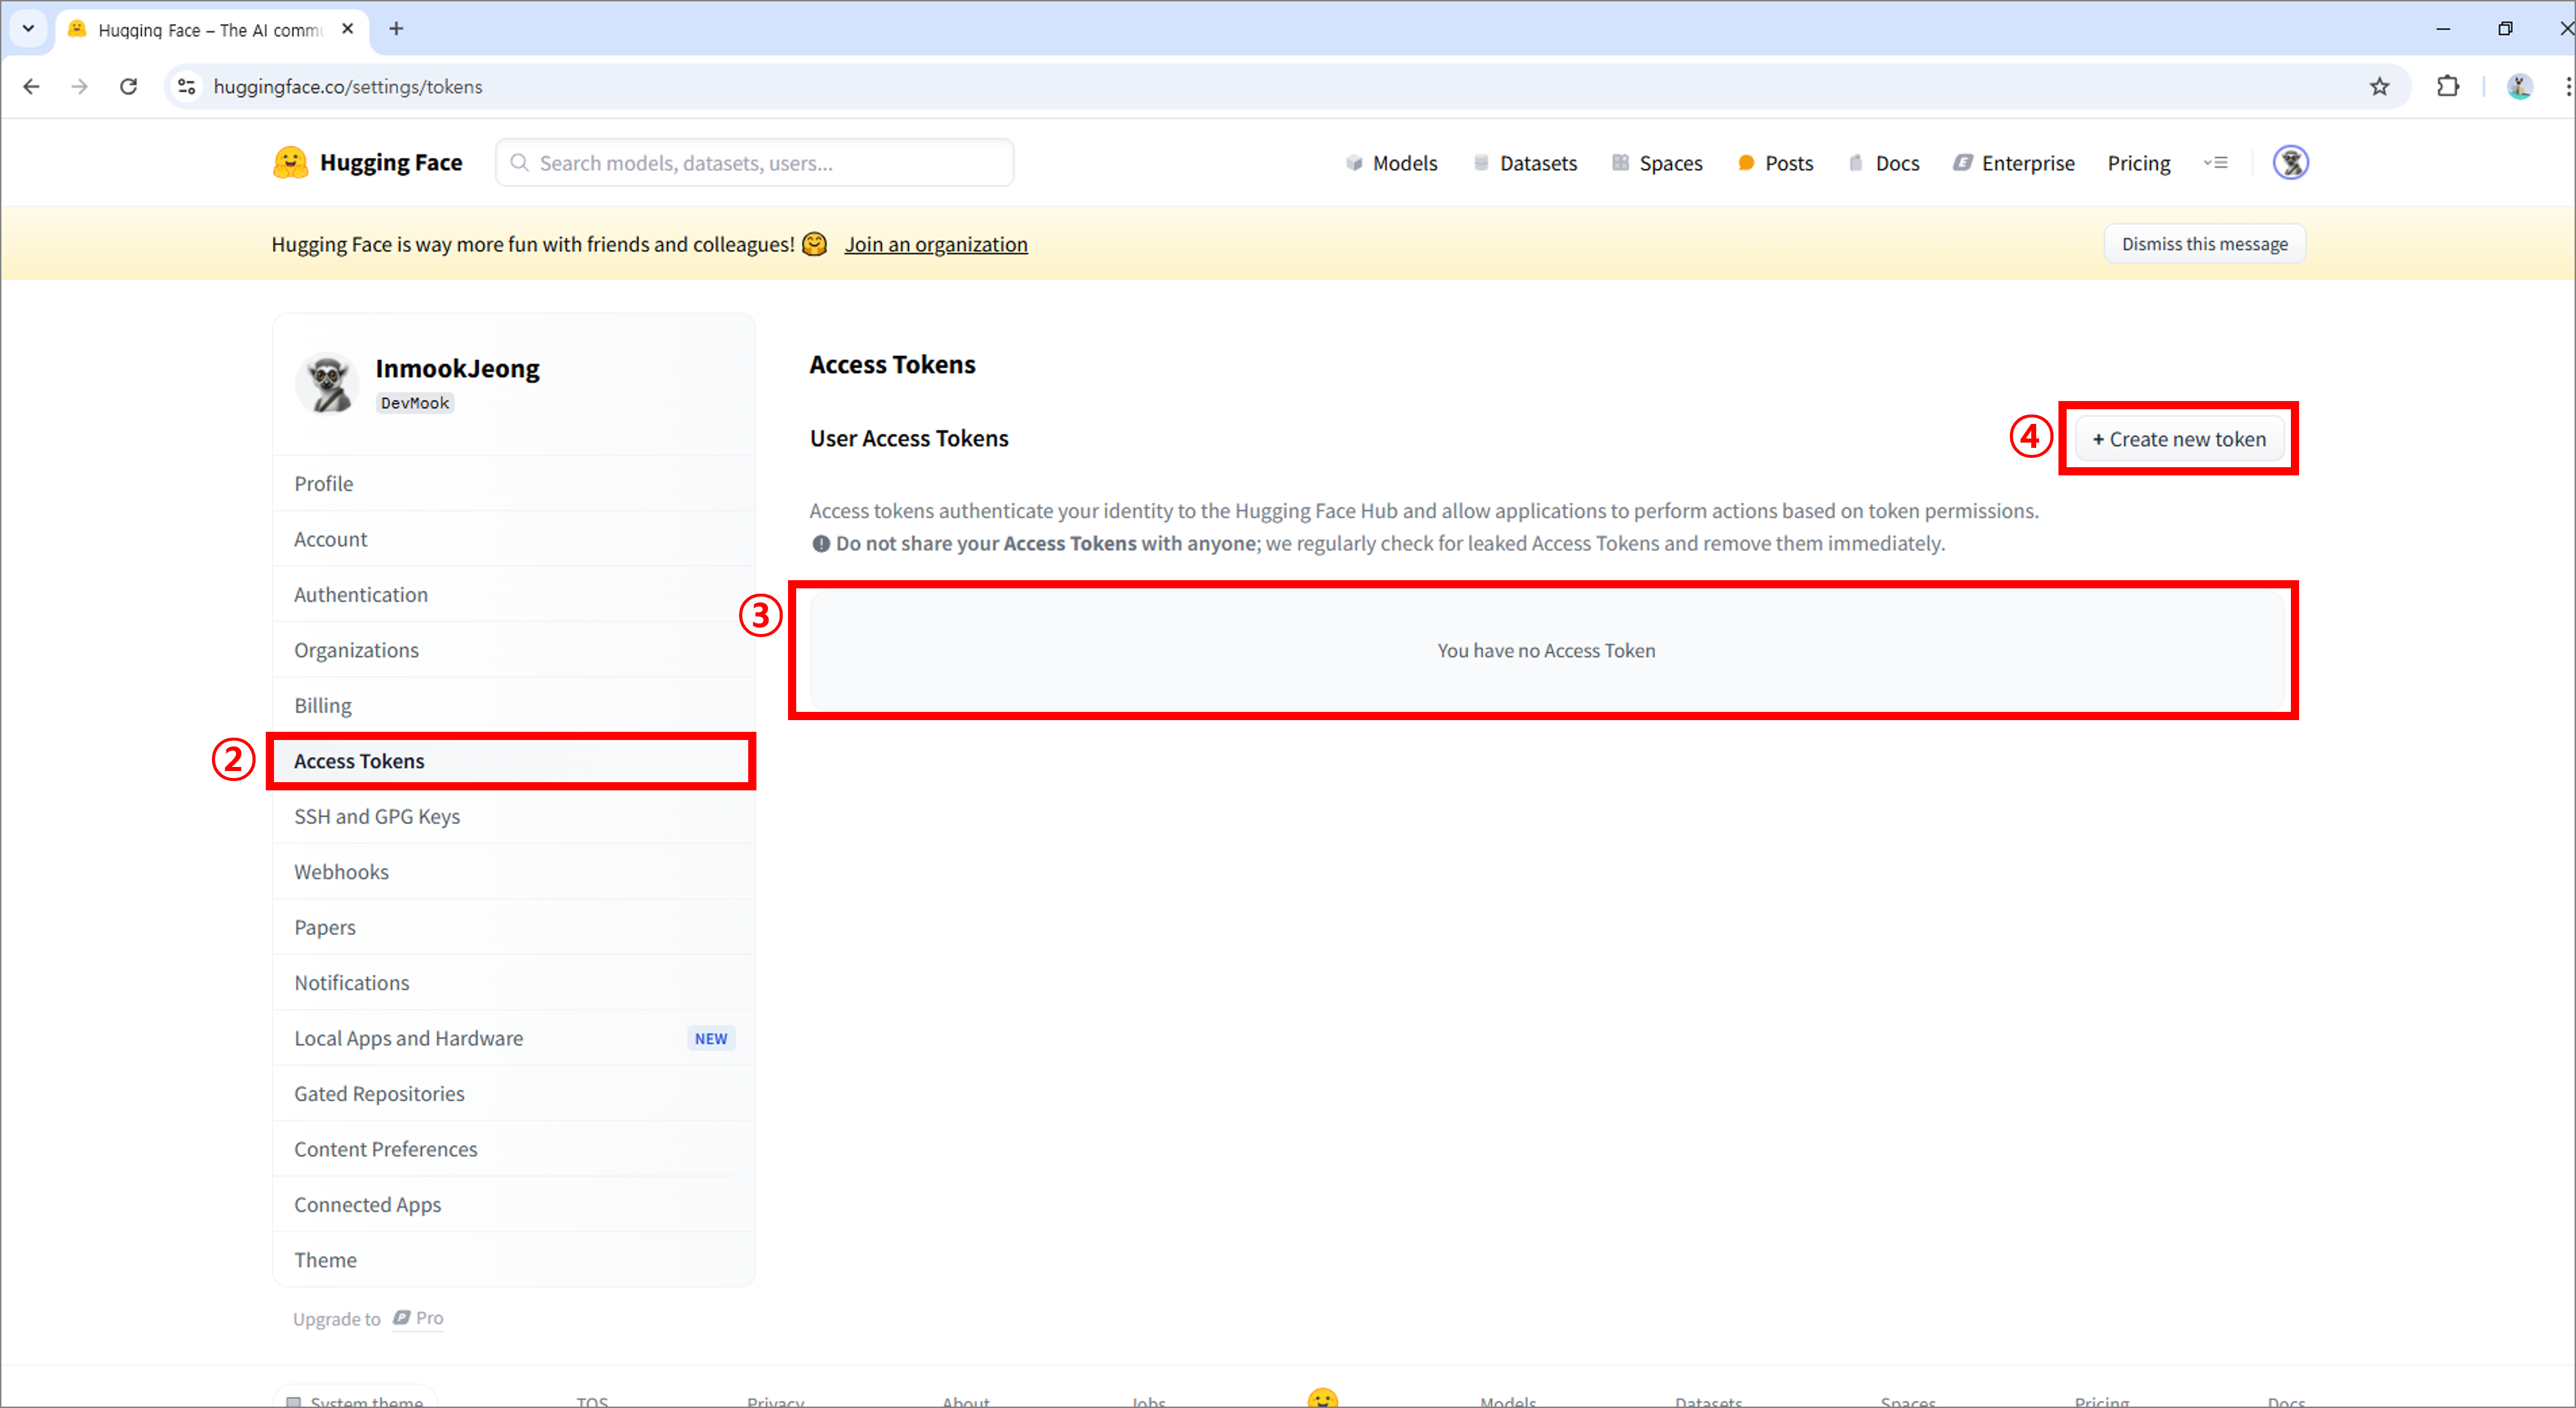Screen dimensions: 2576x1408
Task: Reload the page
Action: click(128, 87)
